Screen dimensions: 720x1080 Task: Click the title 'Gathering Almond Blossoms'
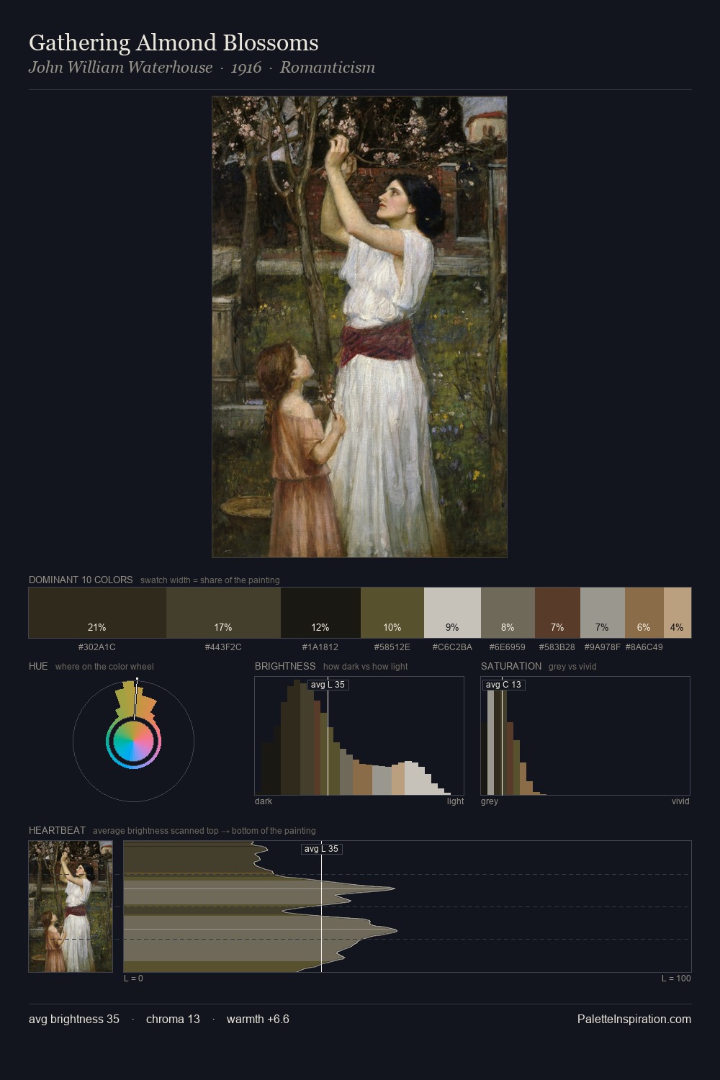(x=174, y=42)
